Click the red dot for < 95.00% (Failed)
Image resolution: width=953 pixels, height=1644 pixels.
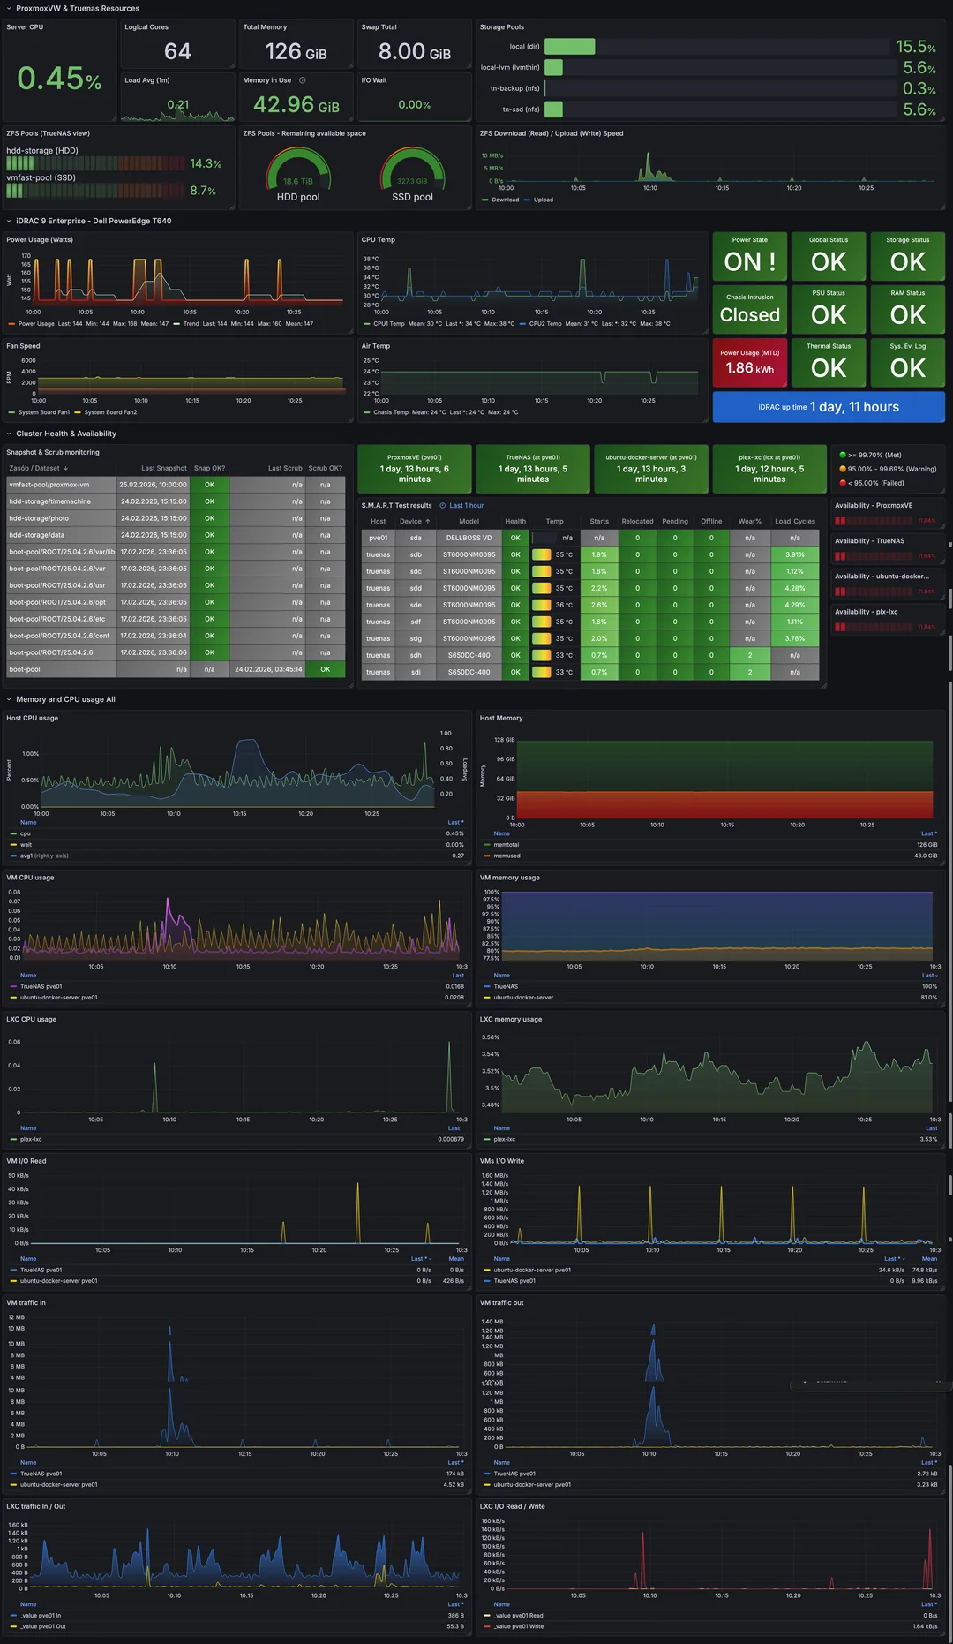[843, 483]
